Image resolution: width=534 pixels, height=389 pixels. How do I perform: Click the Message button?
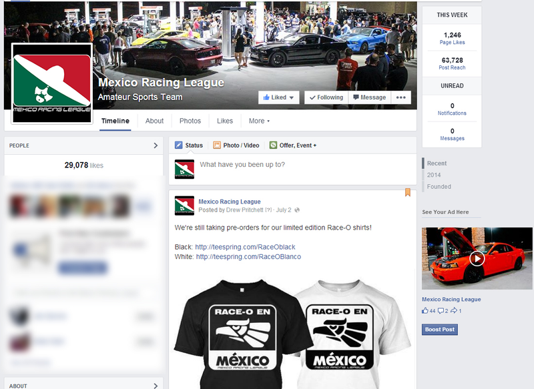[370, 97]
